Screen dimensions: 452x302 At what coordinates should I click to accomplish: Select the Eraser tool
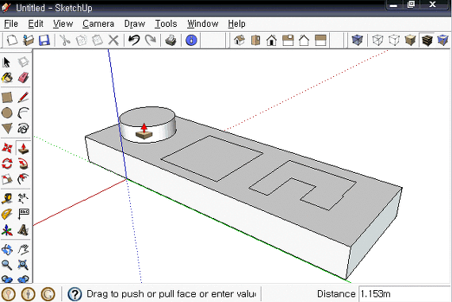[x=23, y=78]
